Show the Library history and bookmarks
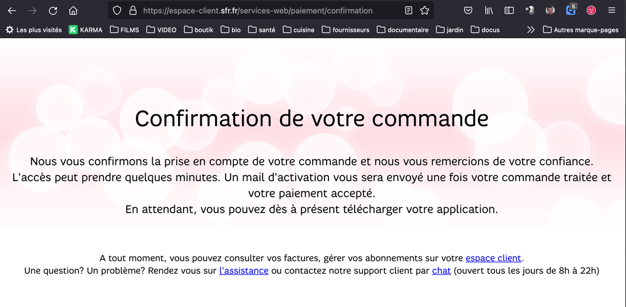Image resolution: width=626 pixels, height=307 pixels. click(489, 11)
